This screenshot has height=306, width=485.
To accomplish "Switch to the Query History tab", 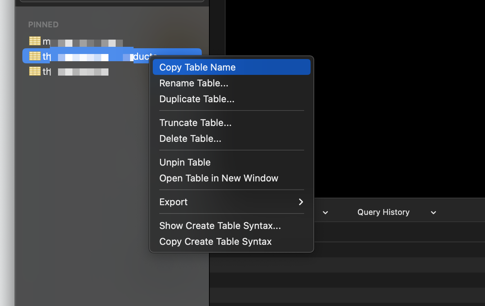I will click(x=383, y=212).
